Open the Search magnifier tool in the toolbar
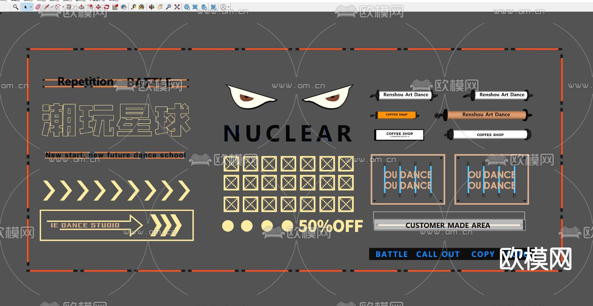Screen dimensions: 593x306 pyautogui.click(x=15, y=7)
